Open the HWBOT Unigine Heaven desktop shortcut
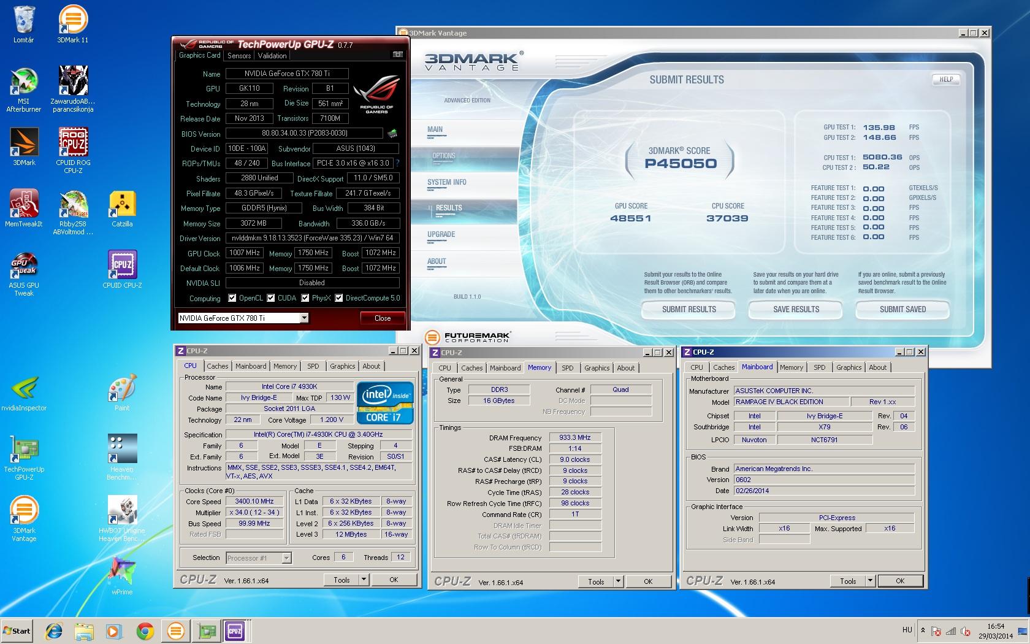Viewport: 1030px width, 644px height. (x=122, y=519)
